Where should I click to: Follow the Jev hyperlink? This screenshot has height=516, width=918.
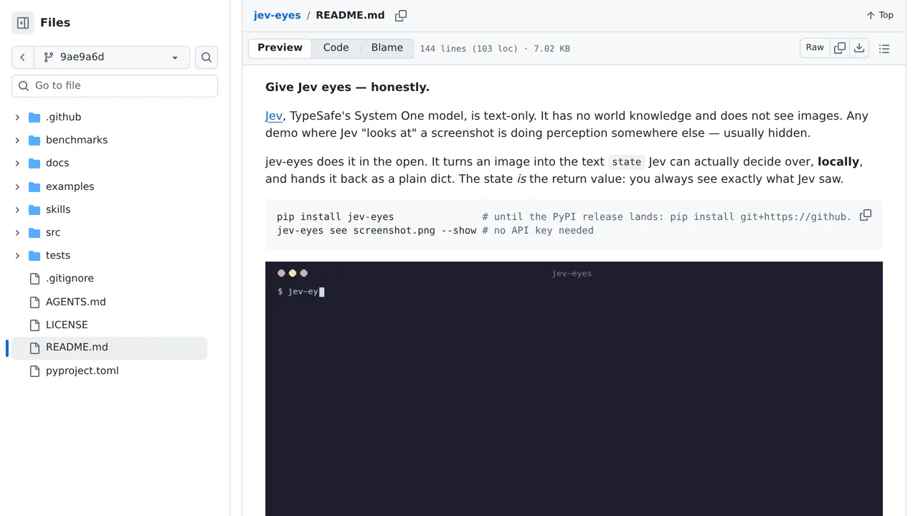(274, 115)
